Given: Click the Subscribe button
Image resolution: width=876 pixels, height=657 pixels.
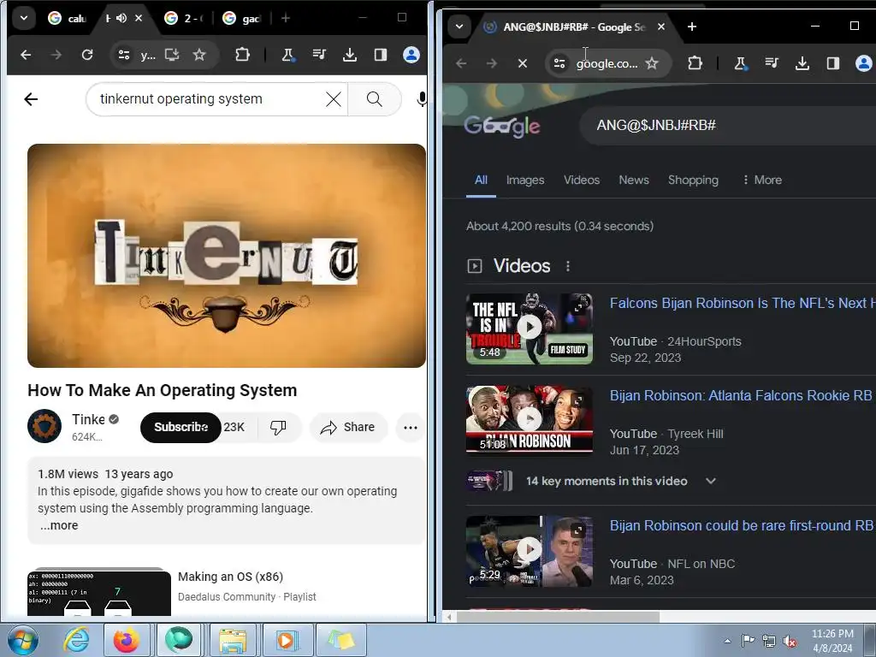Looking at the screenshot, I should coord(181,428).
